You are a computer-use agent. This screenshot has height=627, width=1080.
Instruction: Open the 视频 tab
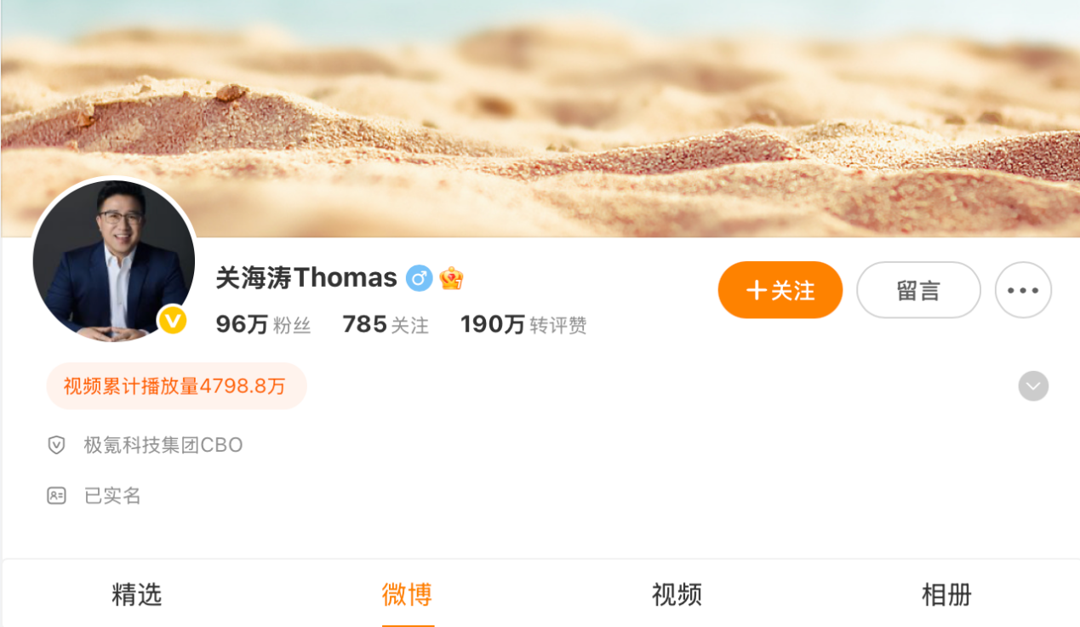[x=677, y=594]
